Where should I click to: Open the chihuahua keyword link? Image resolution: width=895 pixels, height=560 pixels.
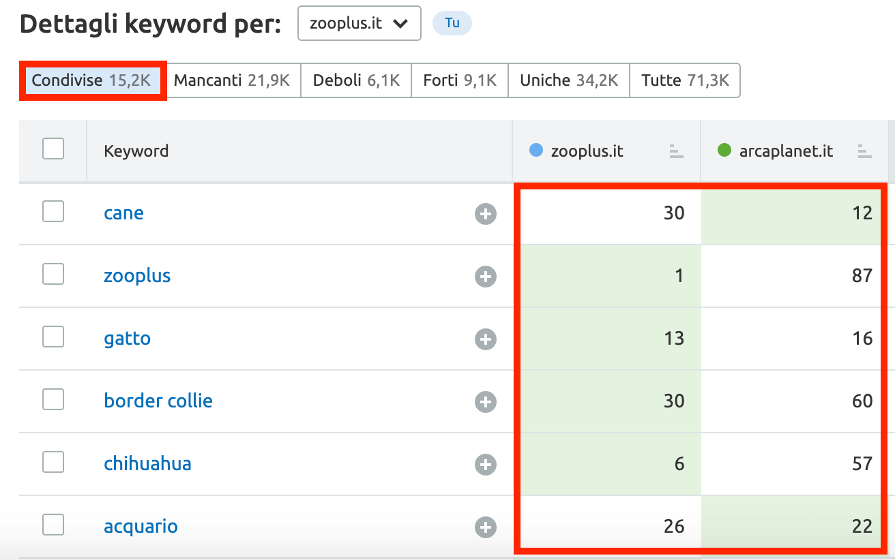[x=147, y=464]
